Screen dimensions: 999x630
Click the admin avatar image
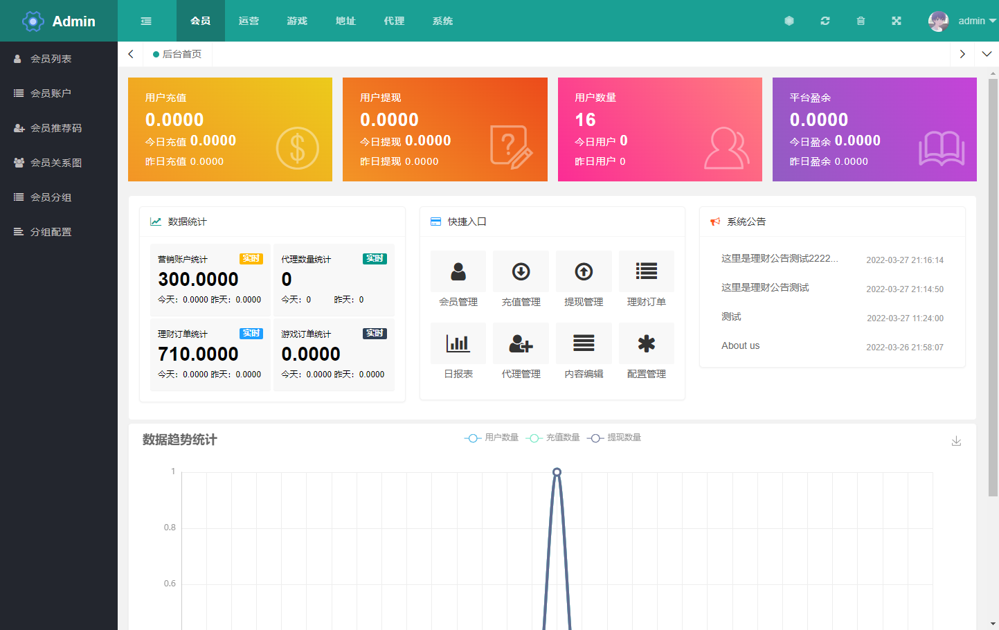tap(939, 21)
